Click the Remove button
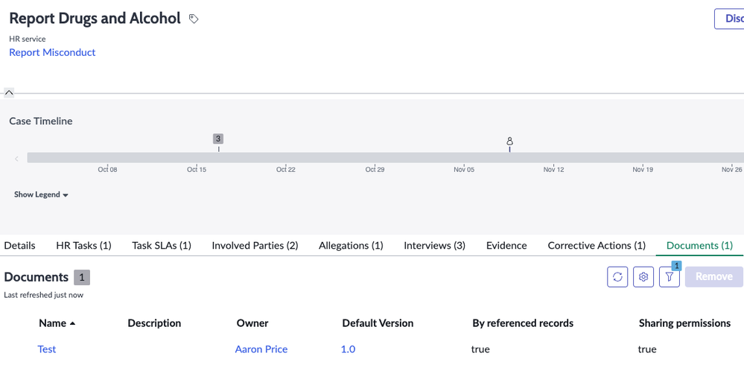Image resolution: width=744 pixels, height=391 pixels. coord(713,276)
